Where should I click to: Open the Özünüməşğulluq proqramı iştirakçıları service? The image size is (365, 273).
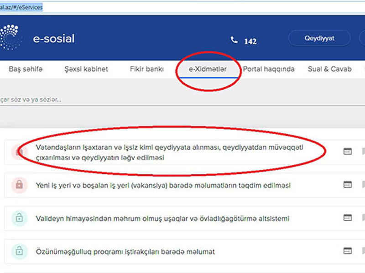tap(125, 252)
